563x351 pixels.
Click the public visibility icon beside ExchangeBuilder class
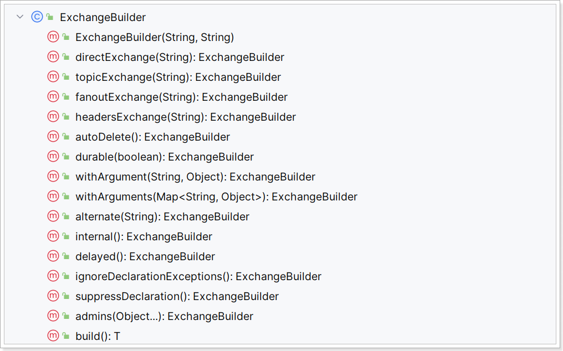click(x=50, y=17)
